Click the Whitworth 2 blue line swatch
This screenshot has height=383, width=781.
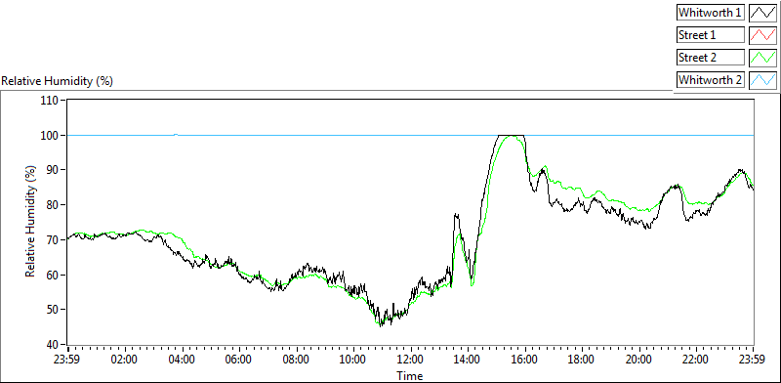tap(762, 79)
